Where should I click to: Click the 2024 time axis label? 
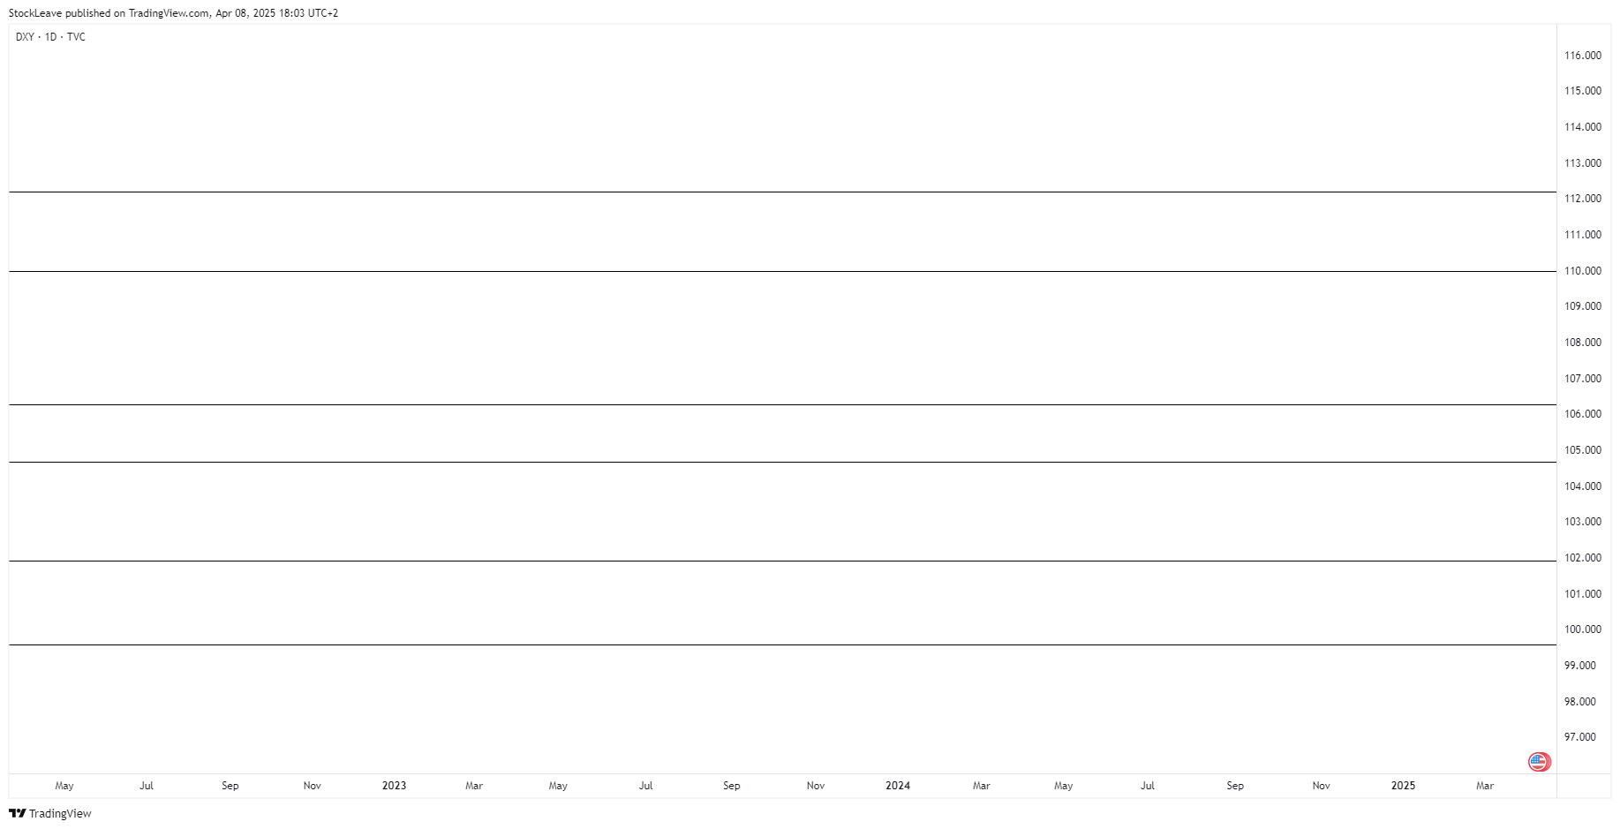coord(898,786)
